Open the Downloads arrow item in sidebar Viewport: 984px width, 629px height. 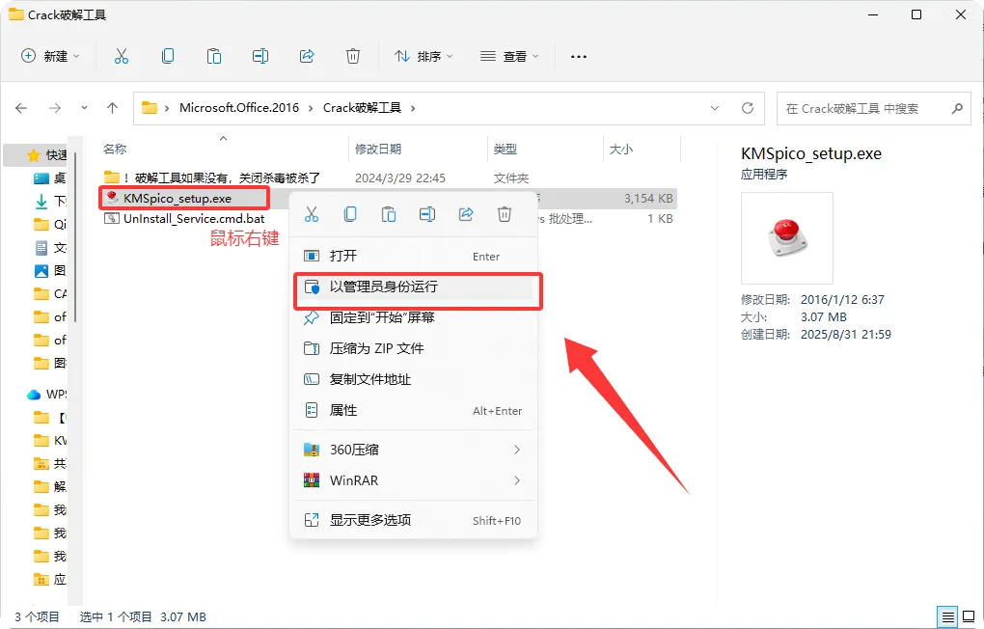(x=49, y=201)
